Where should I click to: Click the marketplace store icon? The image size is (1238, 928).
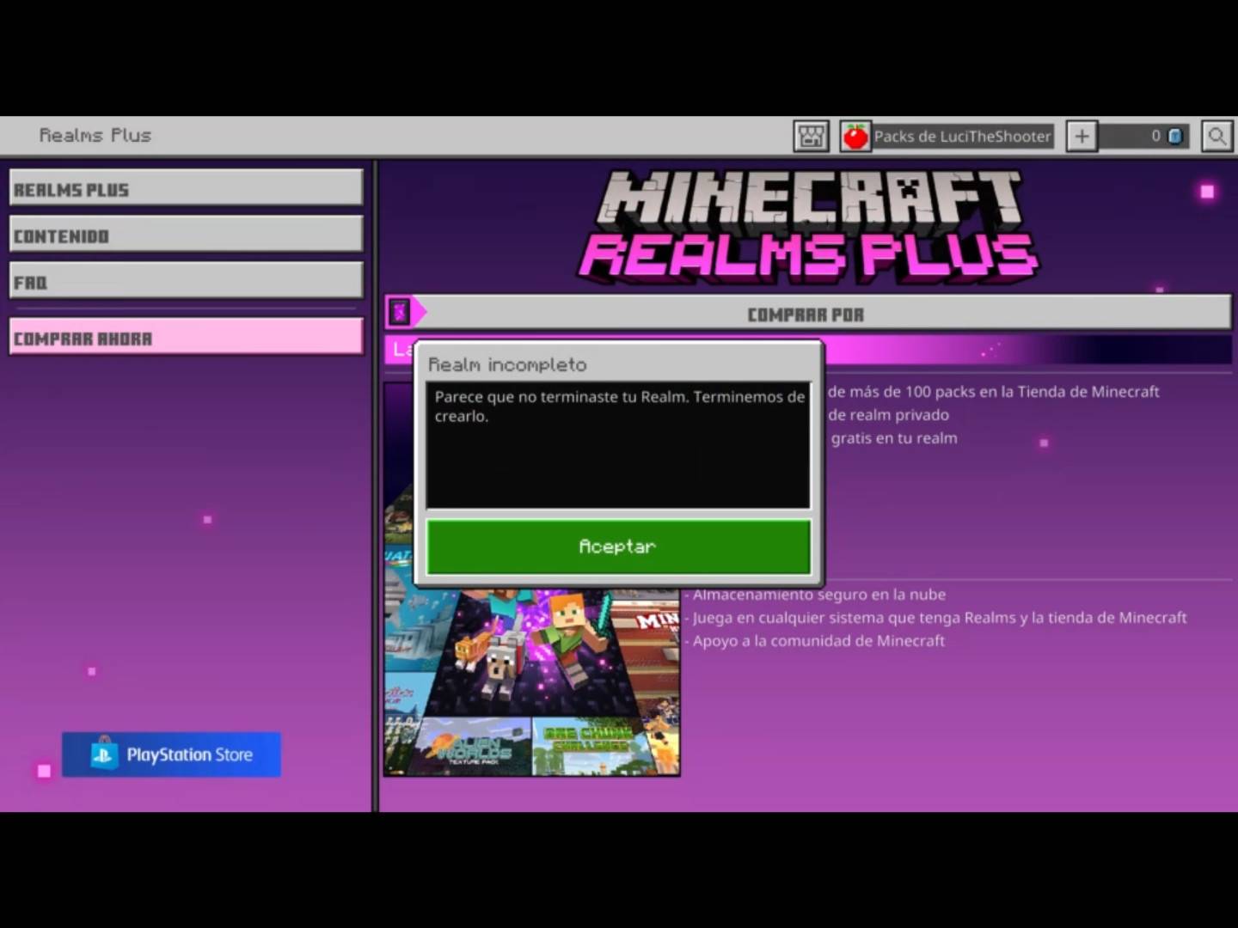point(811,136)
